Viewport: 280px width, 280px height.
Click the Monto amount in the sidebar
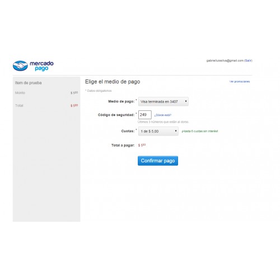74,93
